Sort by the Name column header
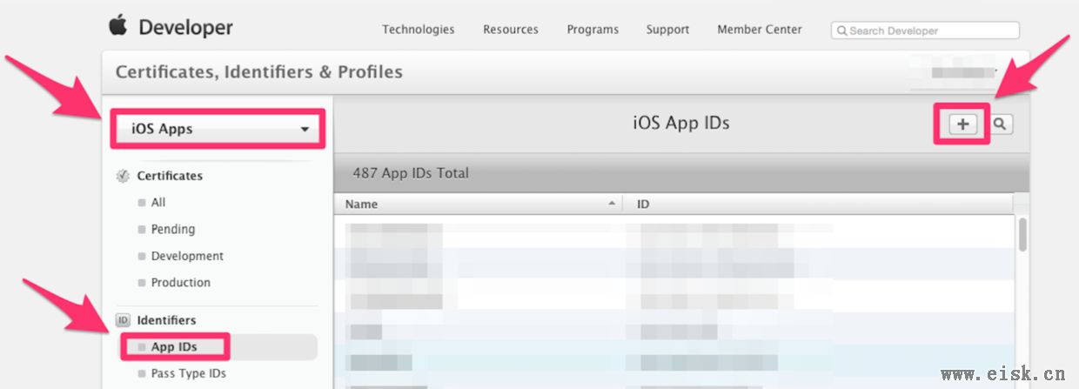This screenshot has width=1079, height=389. click(479, 204)
